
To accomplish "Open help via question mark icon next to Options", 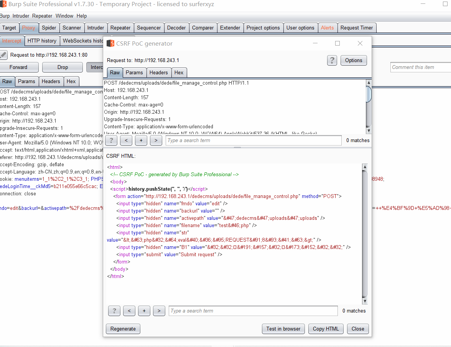I will point(332,61).
